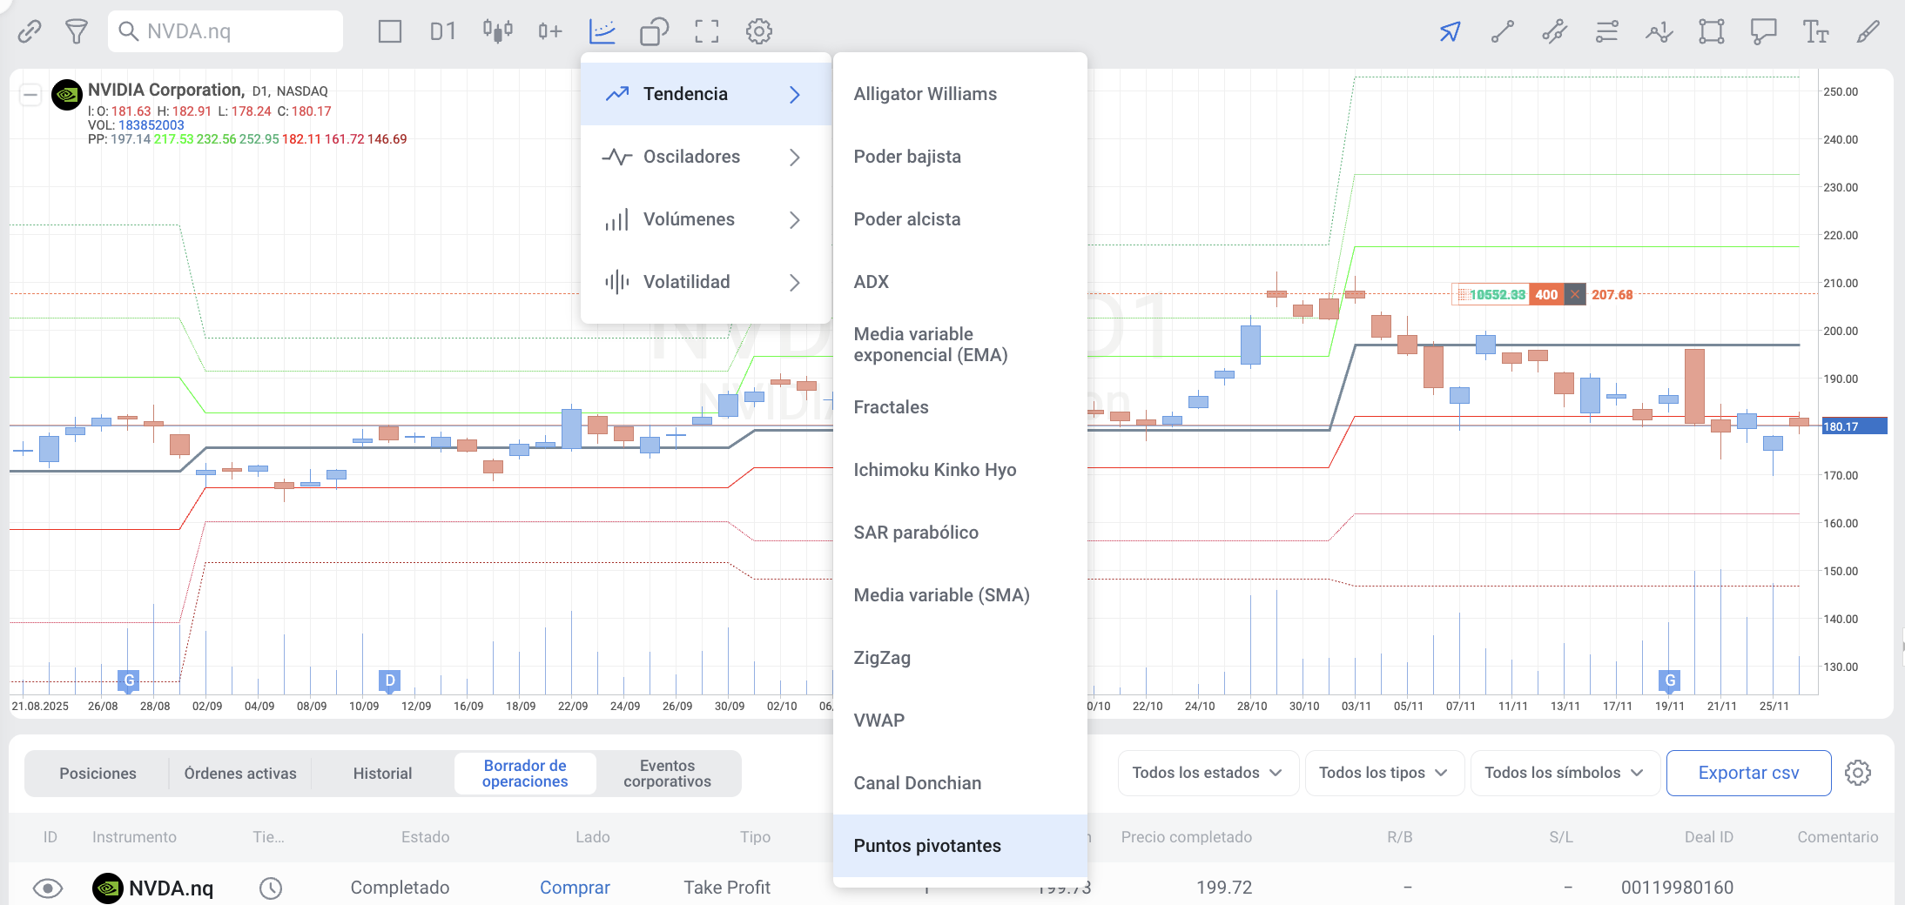Open chart settings gear in top toolbar

(759, 32)
